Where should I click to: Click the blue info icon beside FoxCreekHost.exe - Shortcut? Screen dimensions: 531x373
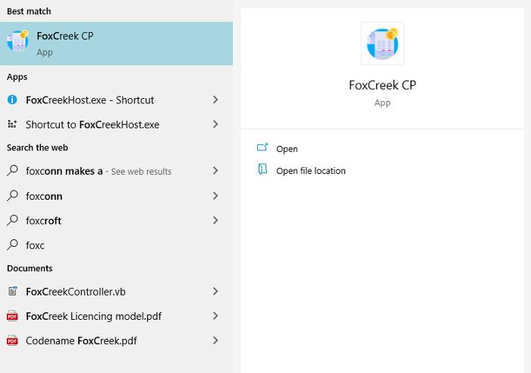[12, 100]
